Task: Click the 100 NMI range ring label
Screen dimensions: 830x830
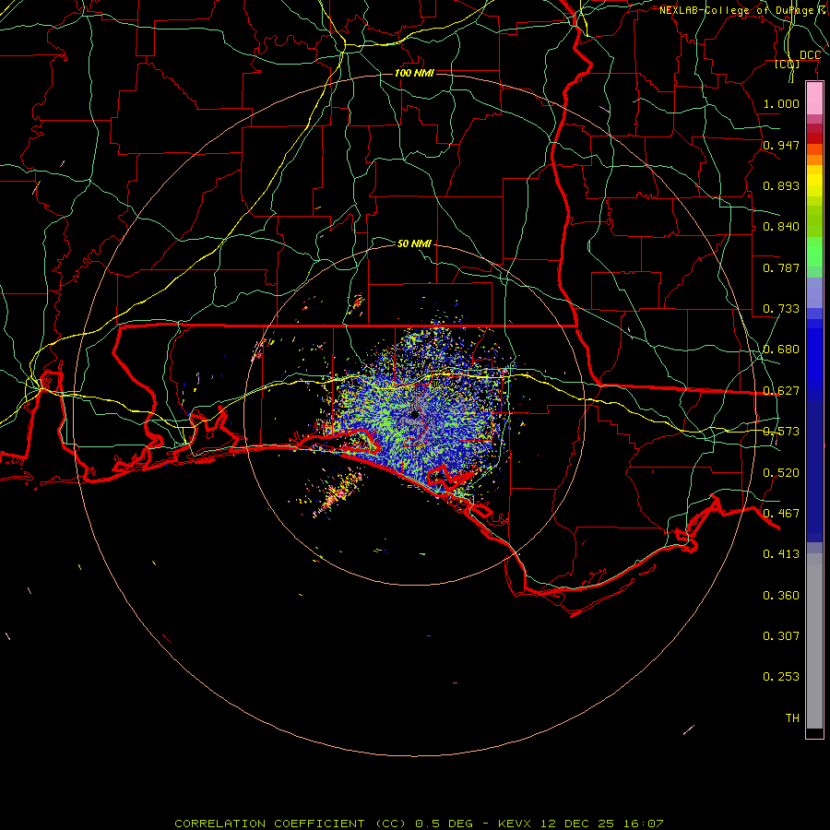Action: click(x=414, y=73)
